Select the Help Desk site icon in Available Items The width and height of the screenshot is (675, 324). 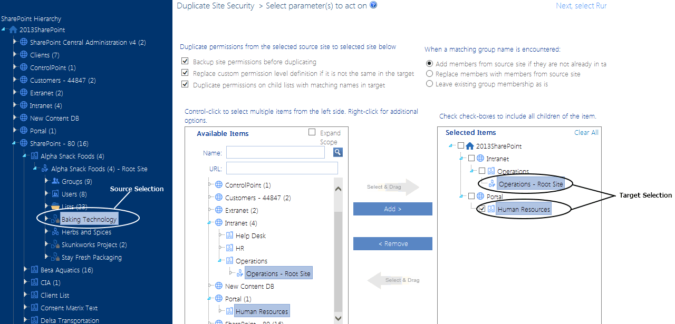[x=229, y=235]
